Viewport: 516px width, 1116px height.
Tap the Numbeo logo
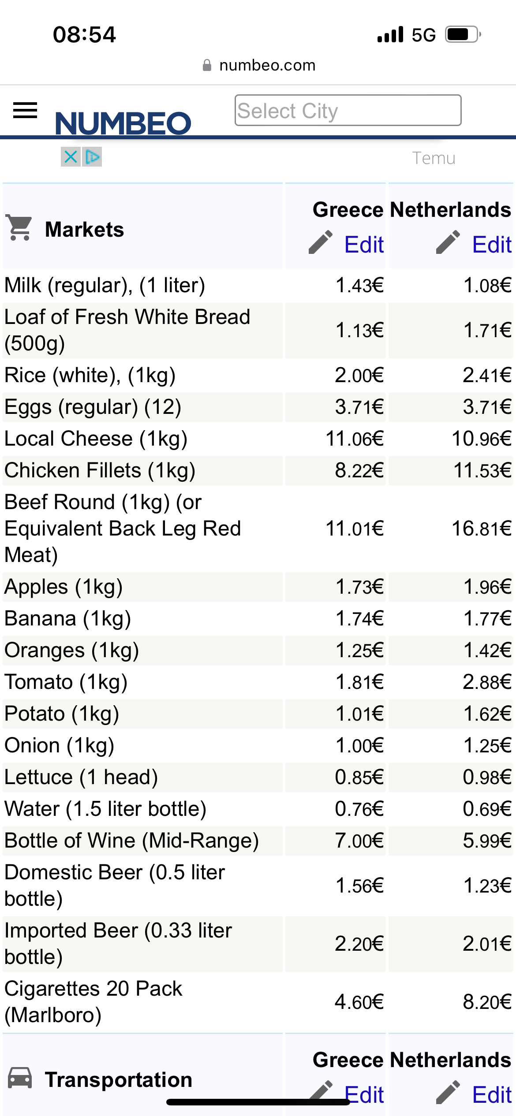point(123,123)
